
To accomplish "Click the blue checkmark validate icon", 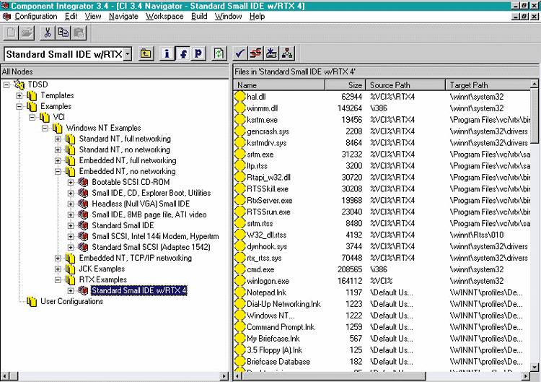I will 239,54.
